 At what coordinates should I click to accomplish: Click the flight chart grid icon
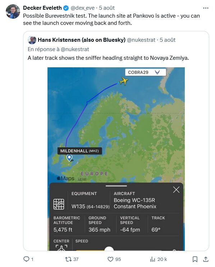pyautogui.click(x=59, y=204)
